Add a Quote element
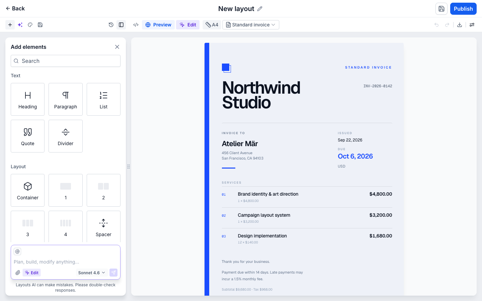482x301 pixels. point(27,136)
